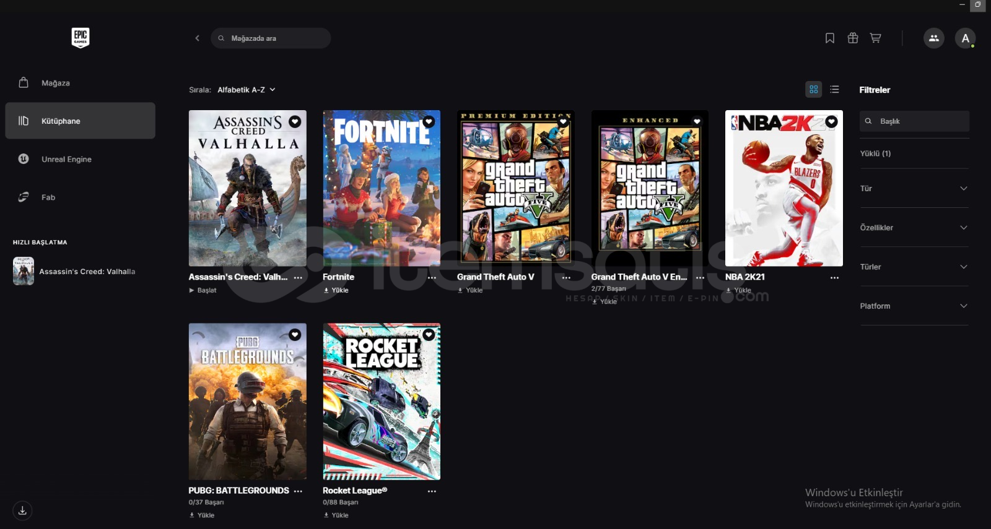Open more options for Grand Theft Auto V
The width and height of the screenshot is (991, 529).
click(x=566, y=278)
